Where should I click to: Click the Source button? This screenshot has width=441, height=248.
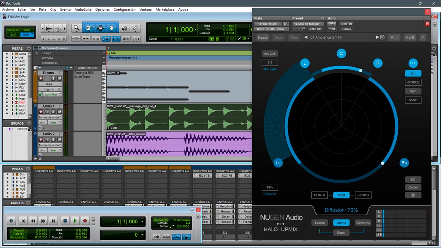[319, 223]
